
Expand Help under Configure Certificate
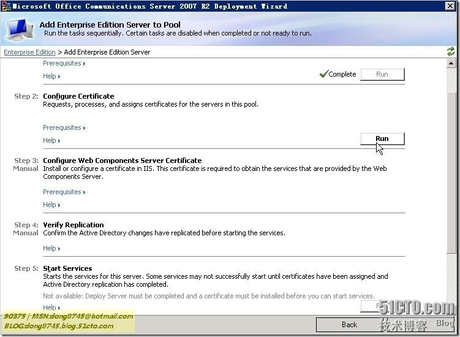coord(51,140)
